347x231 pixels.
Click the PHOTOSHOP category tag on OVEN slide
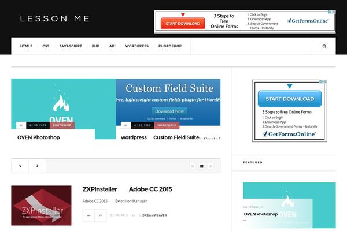[x=62, y=125]
